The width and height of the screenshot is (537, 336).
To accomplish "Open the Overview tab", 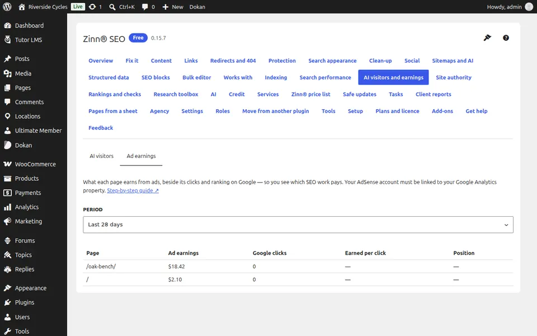I will 101,60.
